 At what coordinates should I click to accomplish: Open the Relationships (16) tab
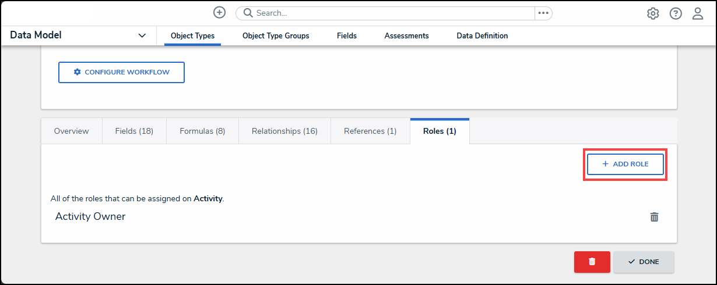pos(284,131)
